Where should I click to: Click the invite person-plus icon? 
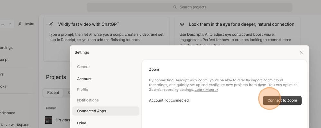[21, 24]
